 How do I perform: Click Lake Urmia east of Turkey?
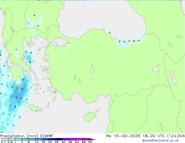click(x=174, y=78)
